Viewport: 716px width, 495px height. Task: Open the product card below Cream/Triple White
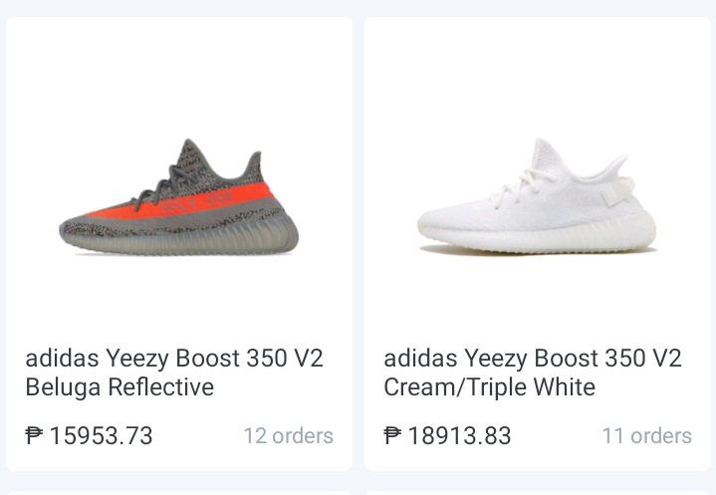click(x=538, y=491)
